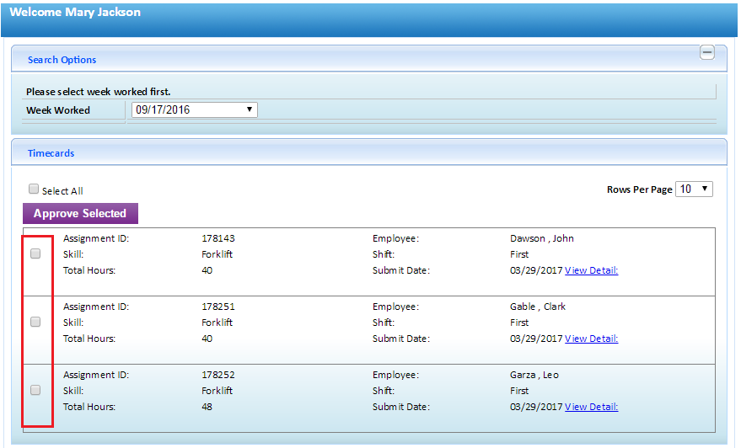Image resolution: width=741 pixels, height=448 pixels.
Task: Click Dawson's Forklift skill value
Action: (x=217, y=254)
